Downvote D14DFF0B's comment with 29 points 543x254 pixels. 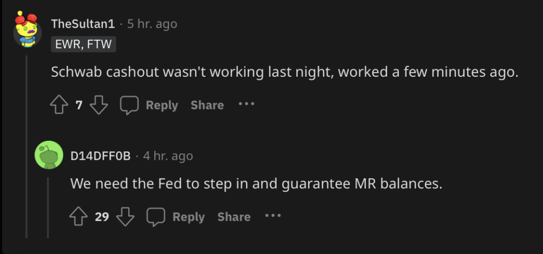coord(125,216)
